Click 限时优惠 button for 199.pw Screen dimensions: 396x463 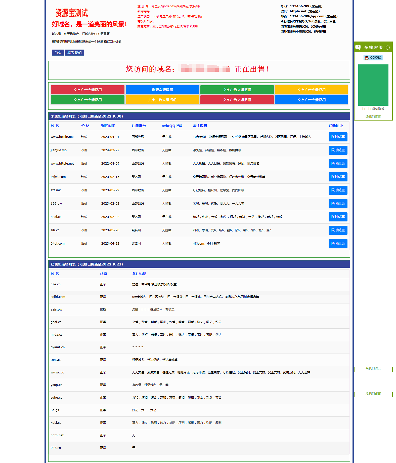[338, 204]
